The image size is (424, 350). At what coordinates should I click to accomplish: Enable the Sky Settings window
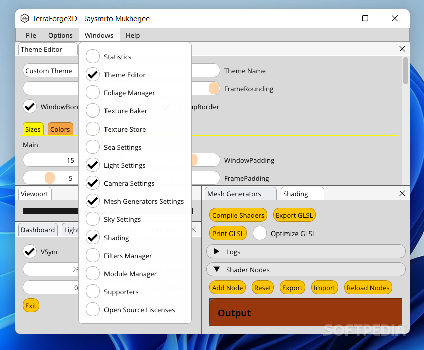[93, 219]
